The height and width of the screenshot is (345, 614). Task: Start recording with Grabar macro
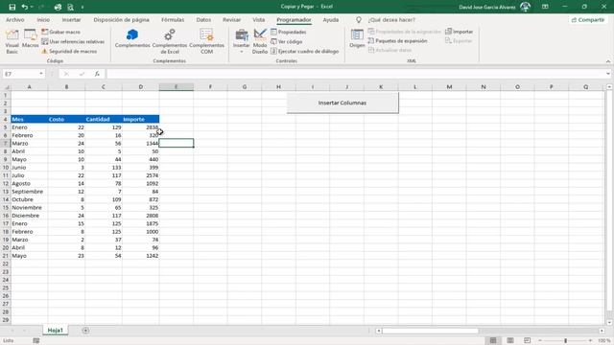click(60, 32)
